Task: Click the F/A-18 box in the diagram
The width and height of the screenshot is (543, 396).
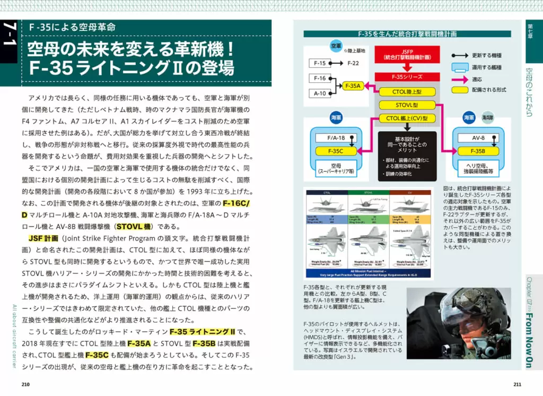Action: click(x=336, y=138)
